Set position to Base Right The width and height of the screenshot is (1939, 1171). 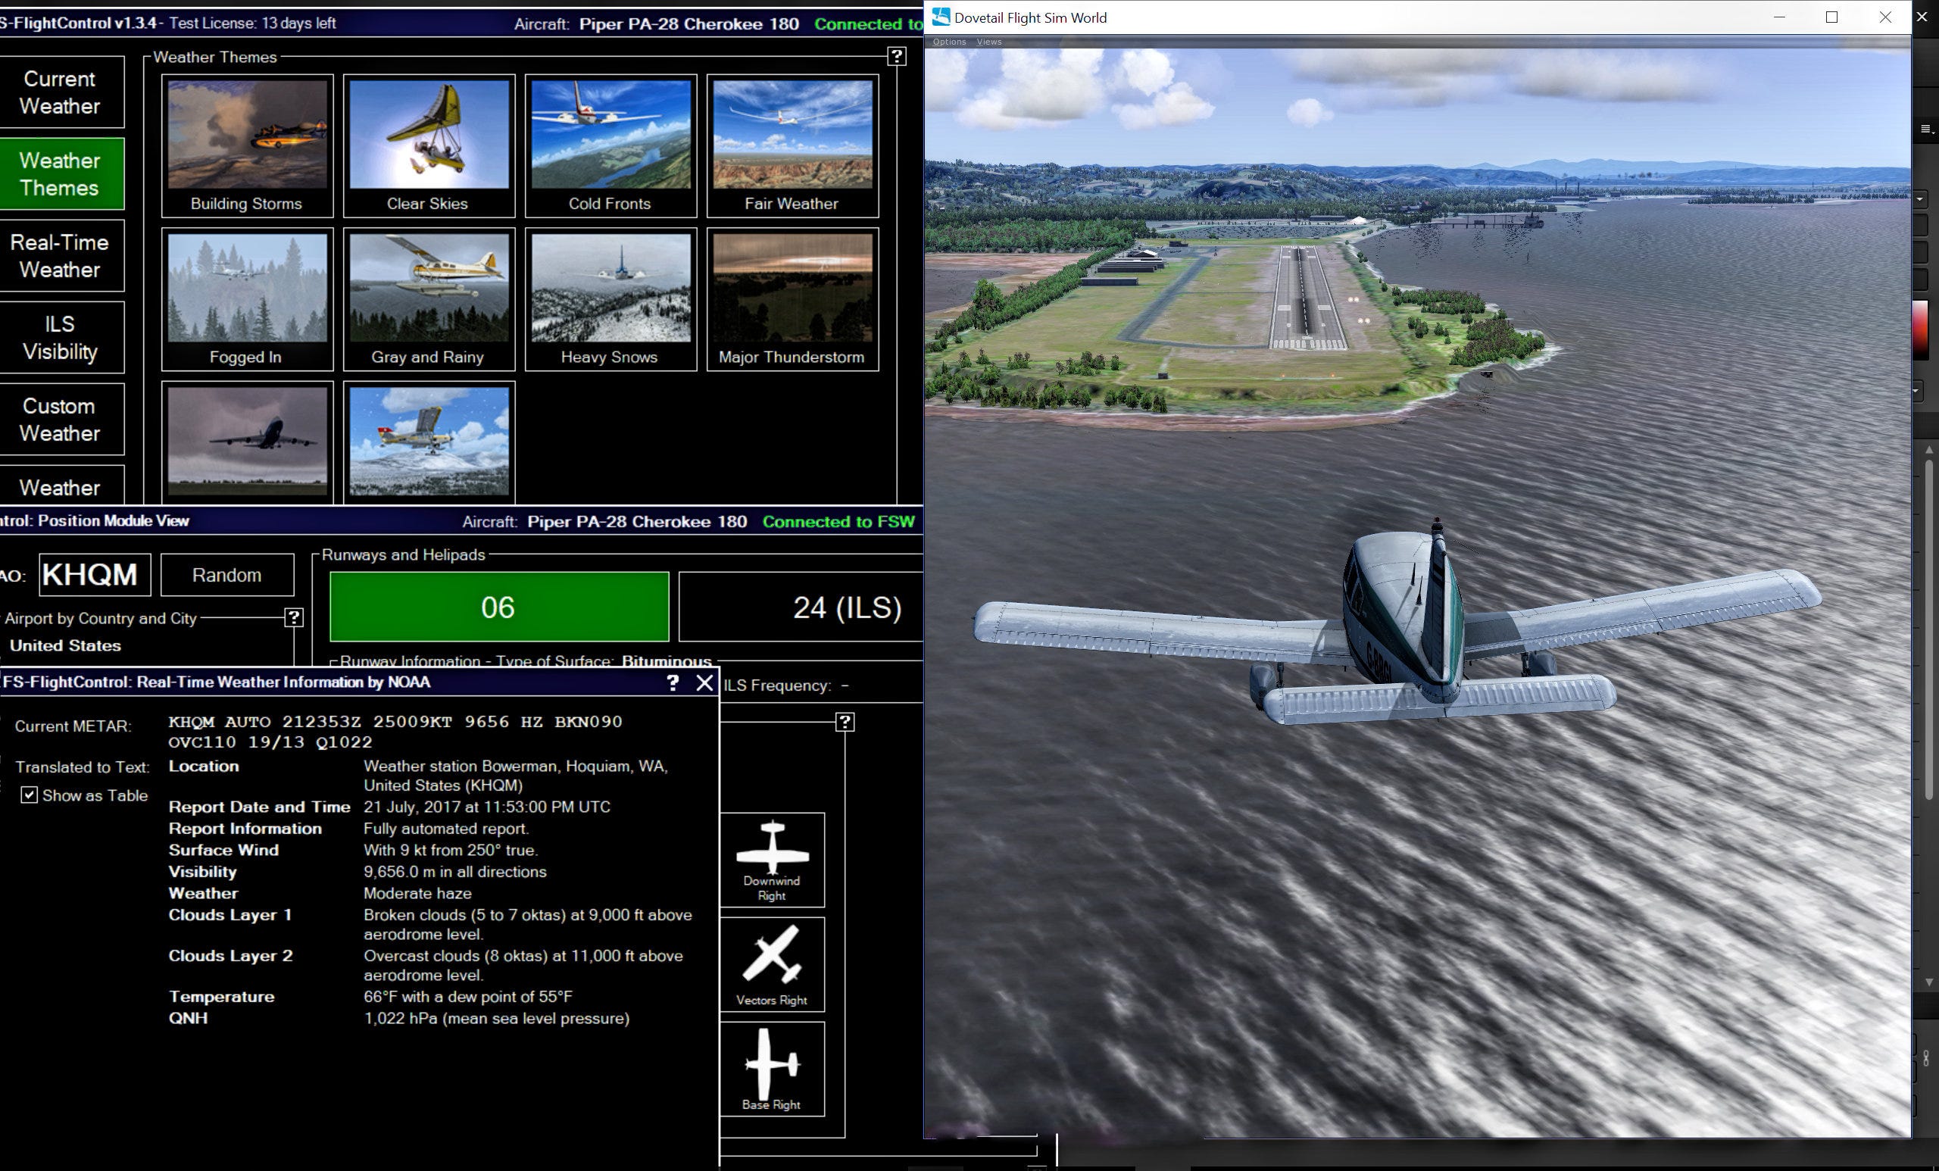point(772,1069)
